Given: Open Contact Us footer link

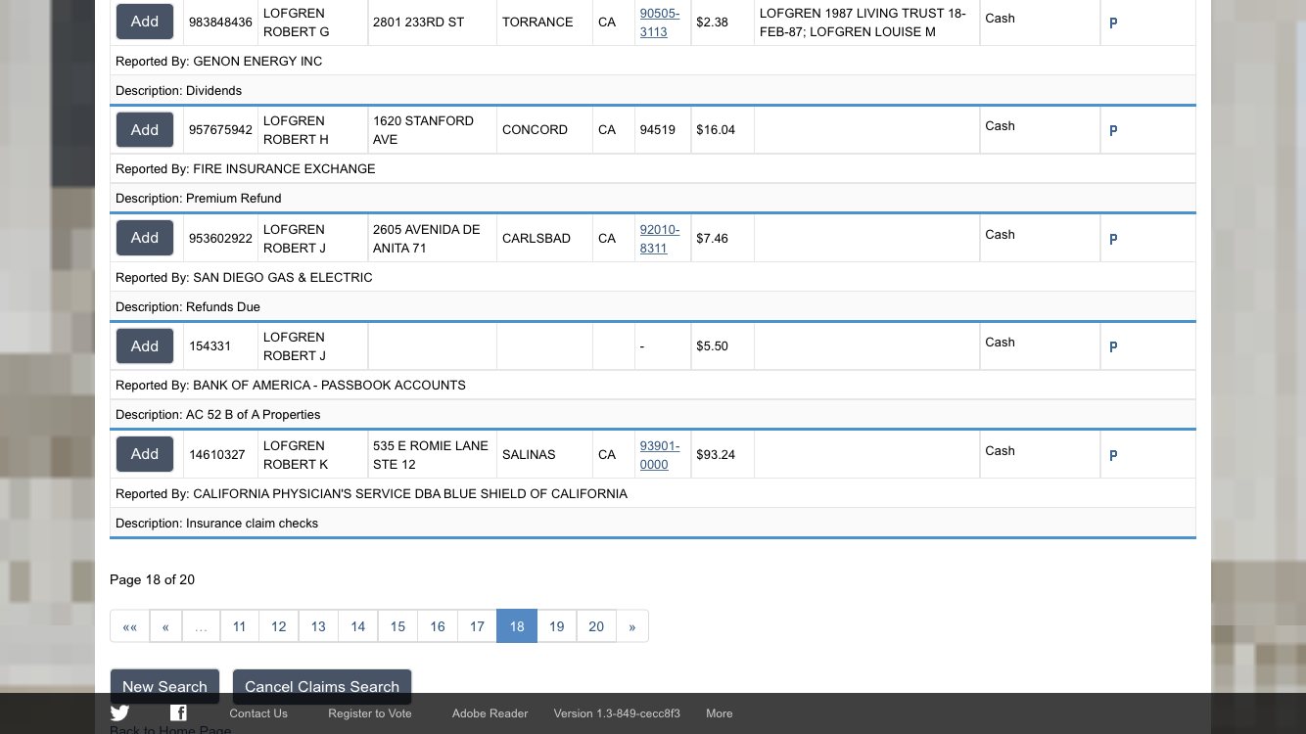Looking at the screenshot, I should pyautogui.click(x=258, y=713).
